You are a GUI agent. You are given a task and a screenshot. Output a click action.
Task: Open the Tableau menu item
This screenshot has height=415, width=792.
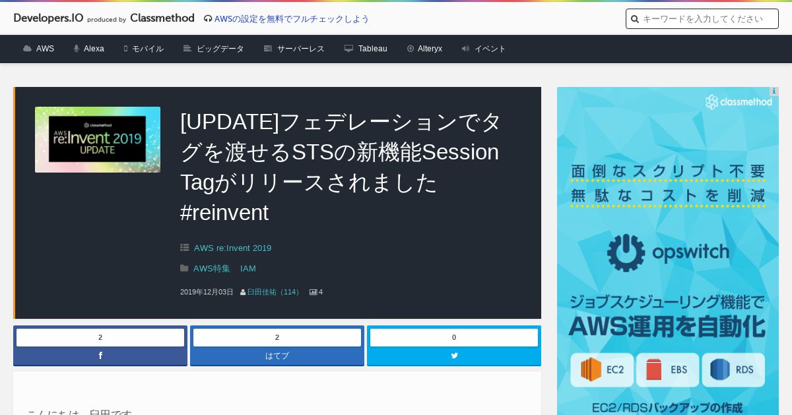[x=373, y=49]
